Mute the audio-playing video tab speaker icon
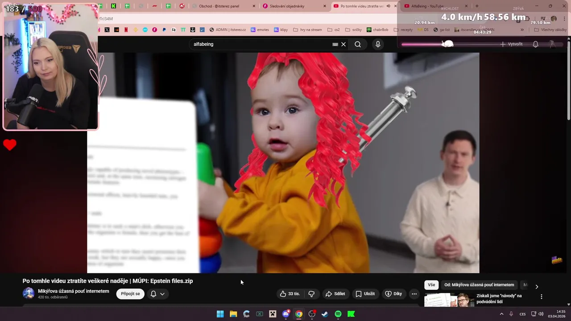The width and height of the screenshot is (571, 321). click(x=388, y=6)
